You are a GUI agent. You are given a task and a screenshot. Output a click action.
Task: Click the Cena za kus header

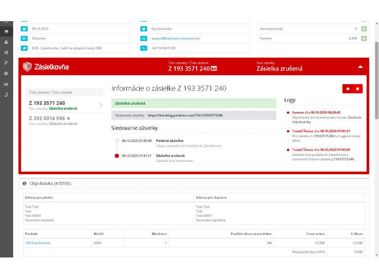point(316,234)
